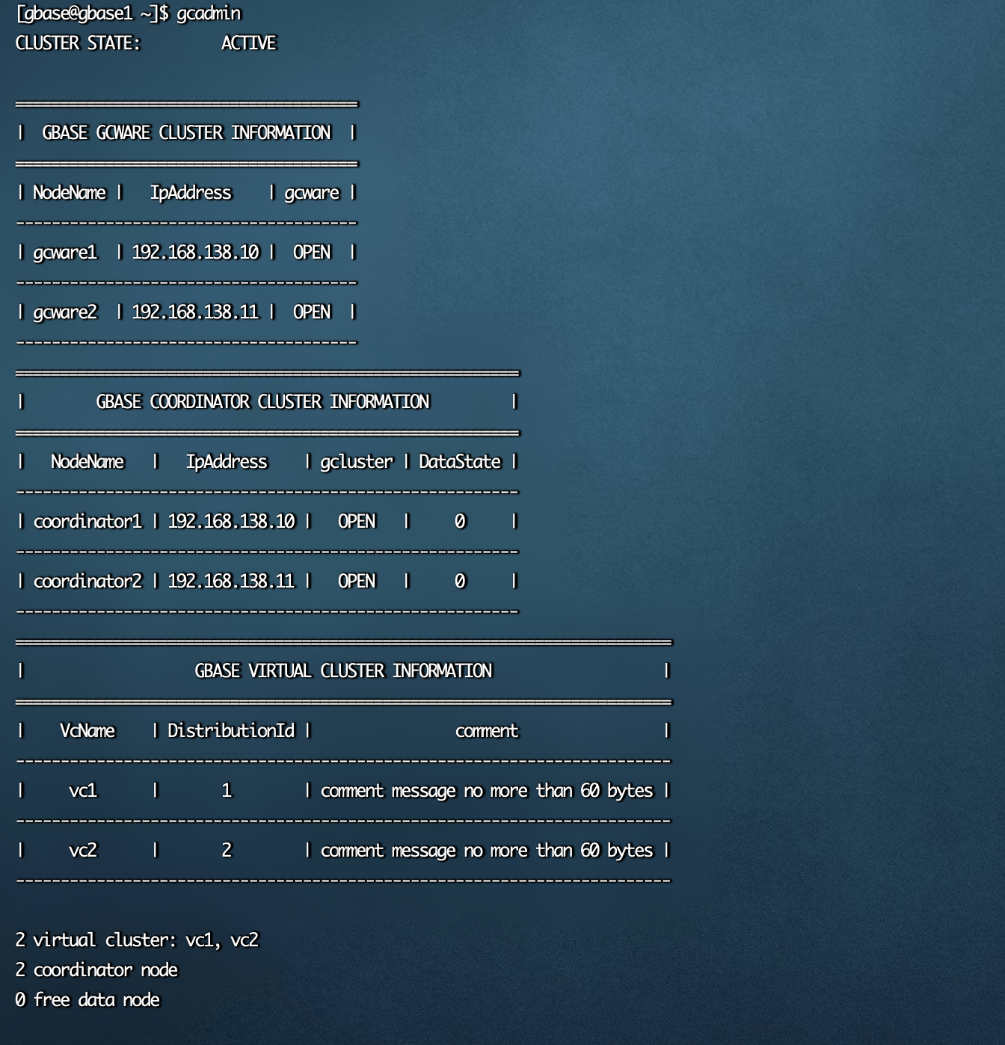Screen dimensions: 1005x1045
Task: Click the "GBASE VIRTUAL CLUSTER INFORMATION" heading
Action: 343,671
